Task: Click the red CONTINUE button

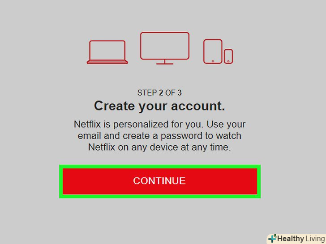Action: (x=160, y=181)
